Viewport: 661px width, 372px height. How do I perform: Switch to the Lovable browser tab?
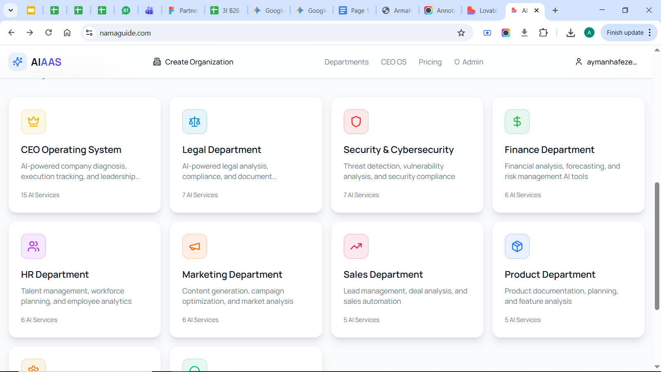(483, 10)
